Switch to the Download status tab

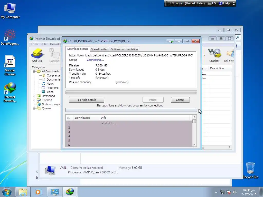pyautogui.click(x=78, y=49)
